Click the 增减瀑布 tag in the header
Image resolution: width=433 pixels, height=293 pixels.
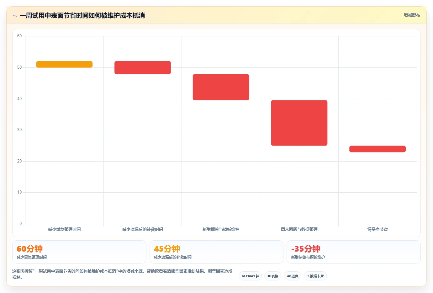pyautogui.click(x=412, y=15)
